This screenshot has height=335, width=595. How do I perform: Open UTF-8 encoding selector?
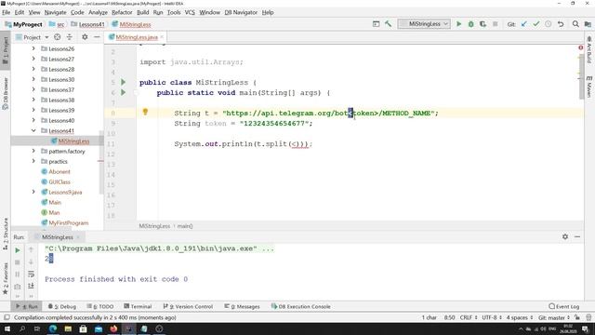[492, 317]
